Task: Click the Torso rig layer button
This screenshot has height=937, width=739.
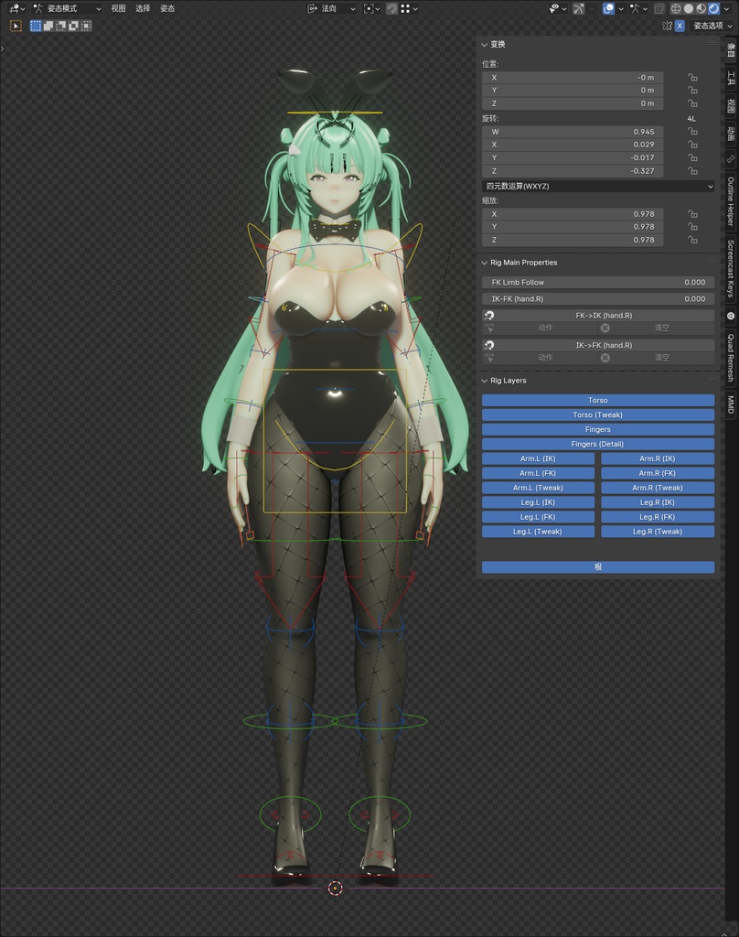Action: click(x=597, y=400)
